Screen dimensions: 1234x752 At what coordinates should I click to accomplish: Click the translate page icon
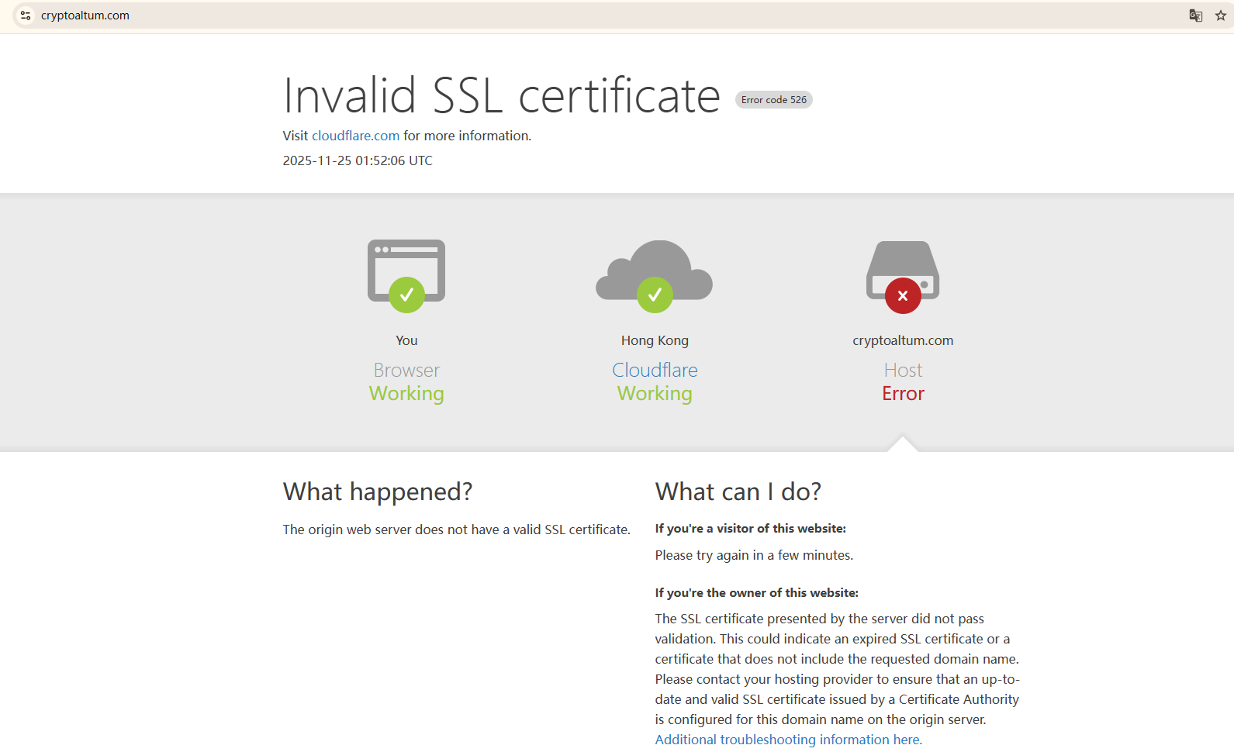1196,16
